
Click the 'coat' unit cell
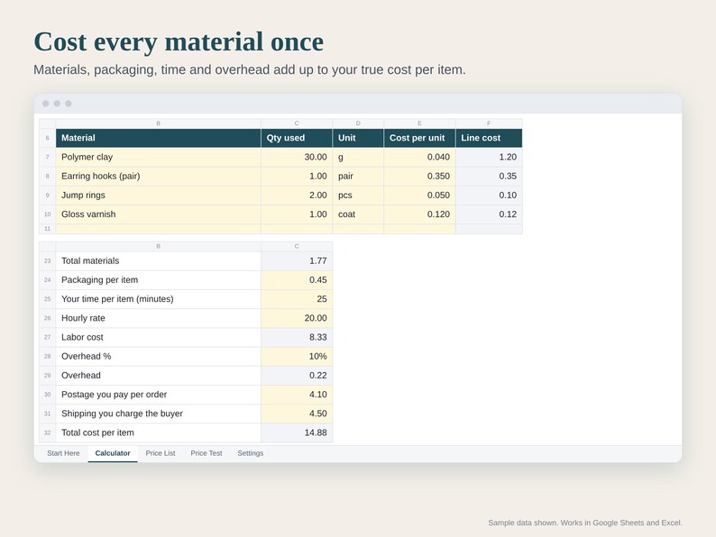(358, 214)
